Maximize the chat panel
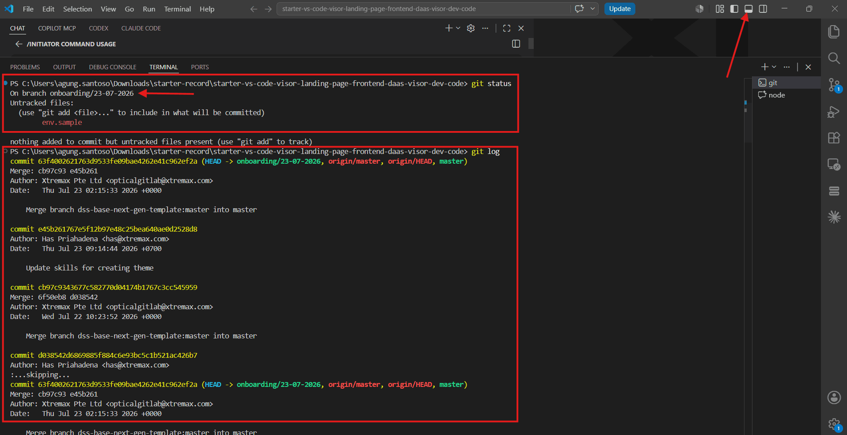The image size is (847, 435). (x=507, y=28)
